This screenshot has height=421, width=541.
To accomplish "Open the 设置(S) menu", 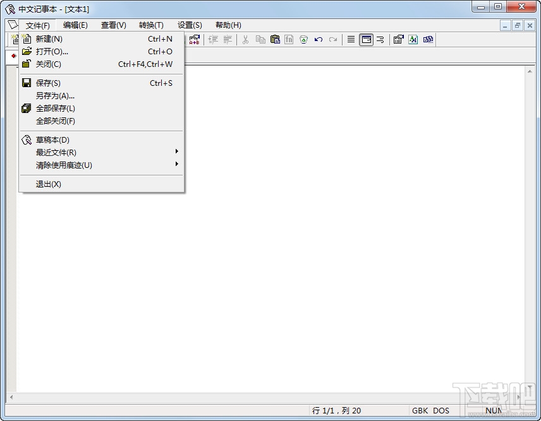I will tap(190, 25).
